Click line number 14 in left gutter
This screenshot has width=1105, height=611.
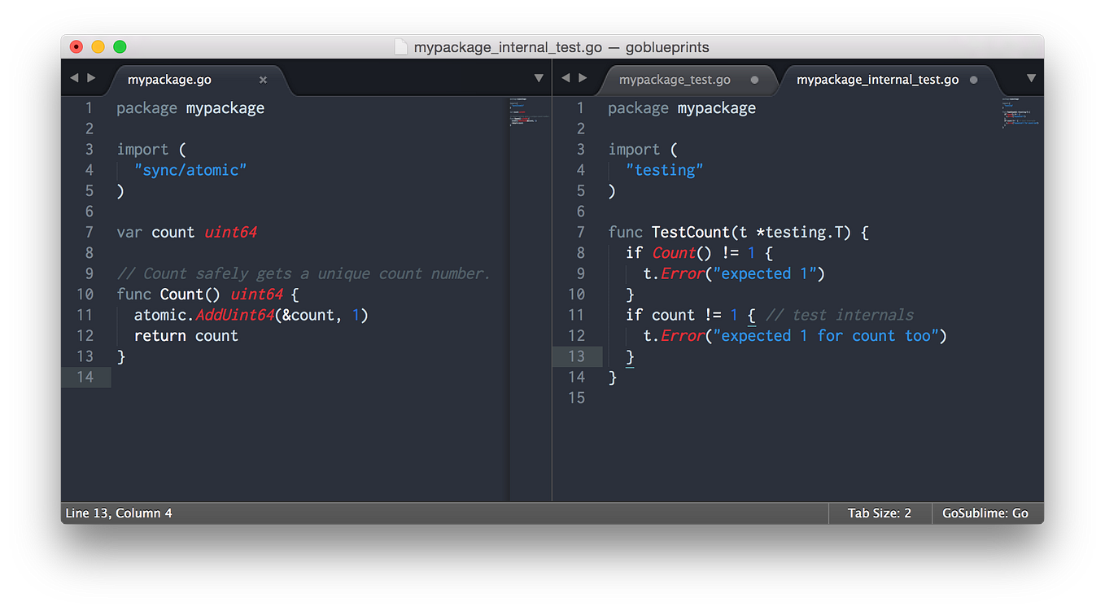[x=85, y=377]
